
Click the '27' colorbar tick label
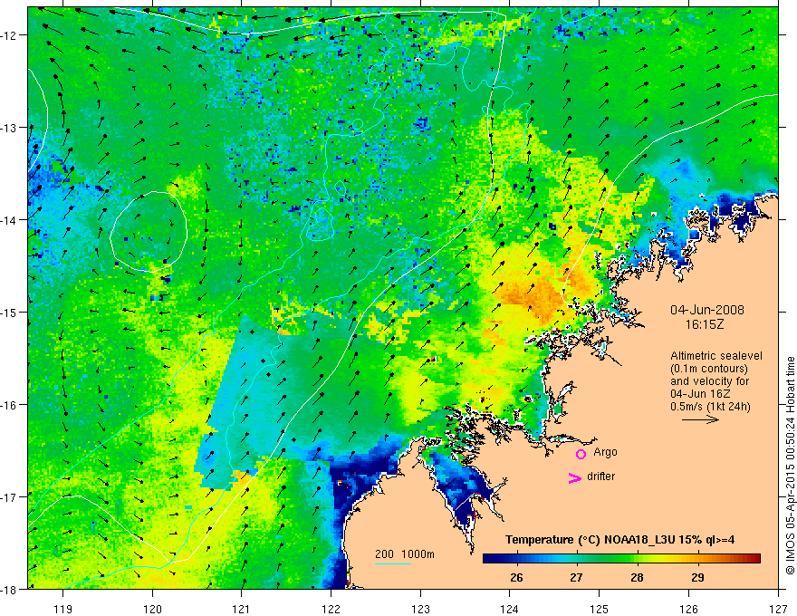coord(576,577)
